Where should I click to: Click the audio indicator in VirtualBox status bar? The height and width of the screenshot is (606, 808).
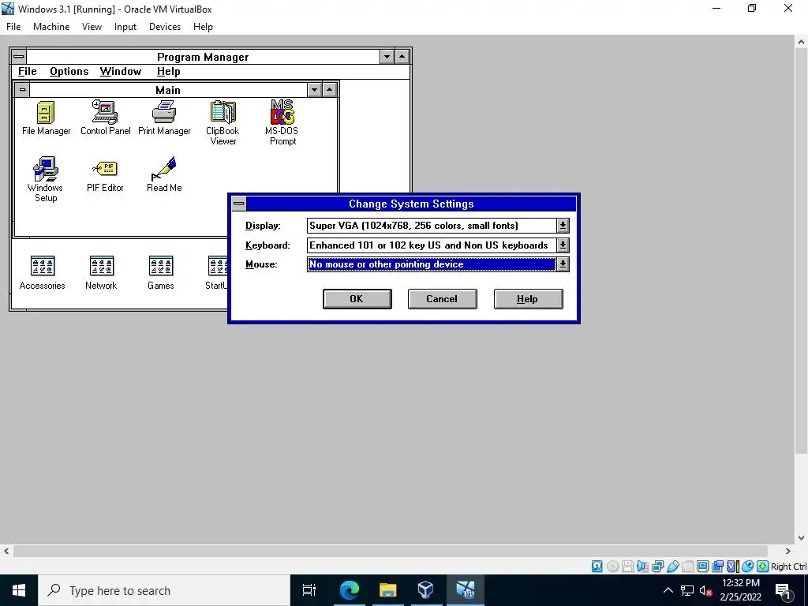pos(642,567)
